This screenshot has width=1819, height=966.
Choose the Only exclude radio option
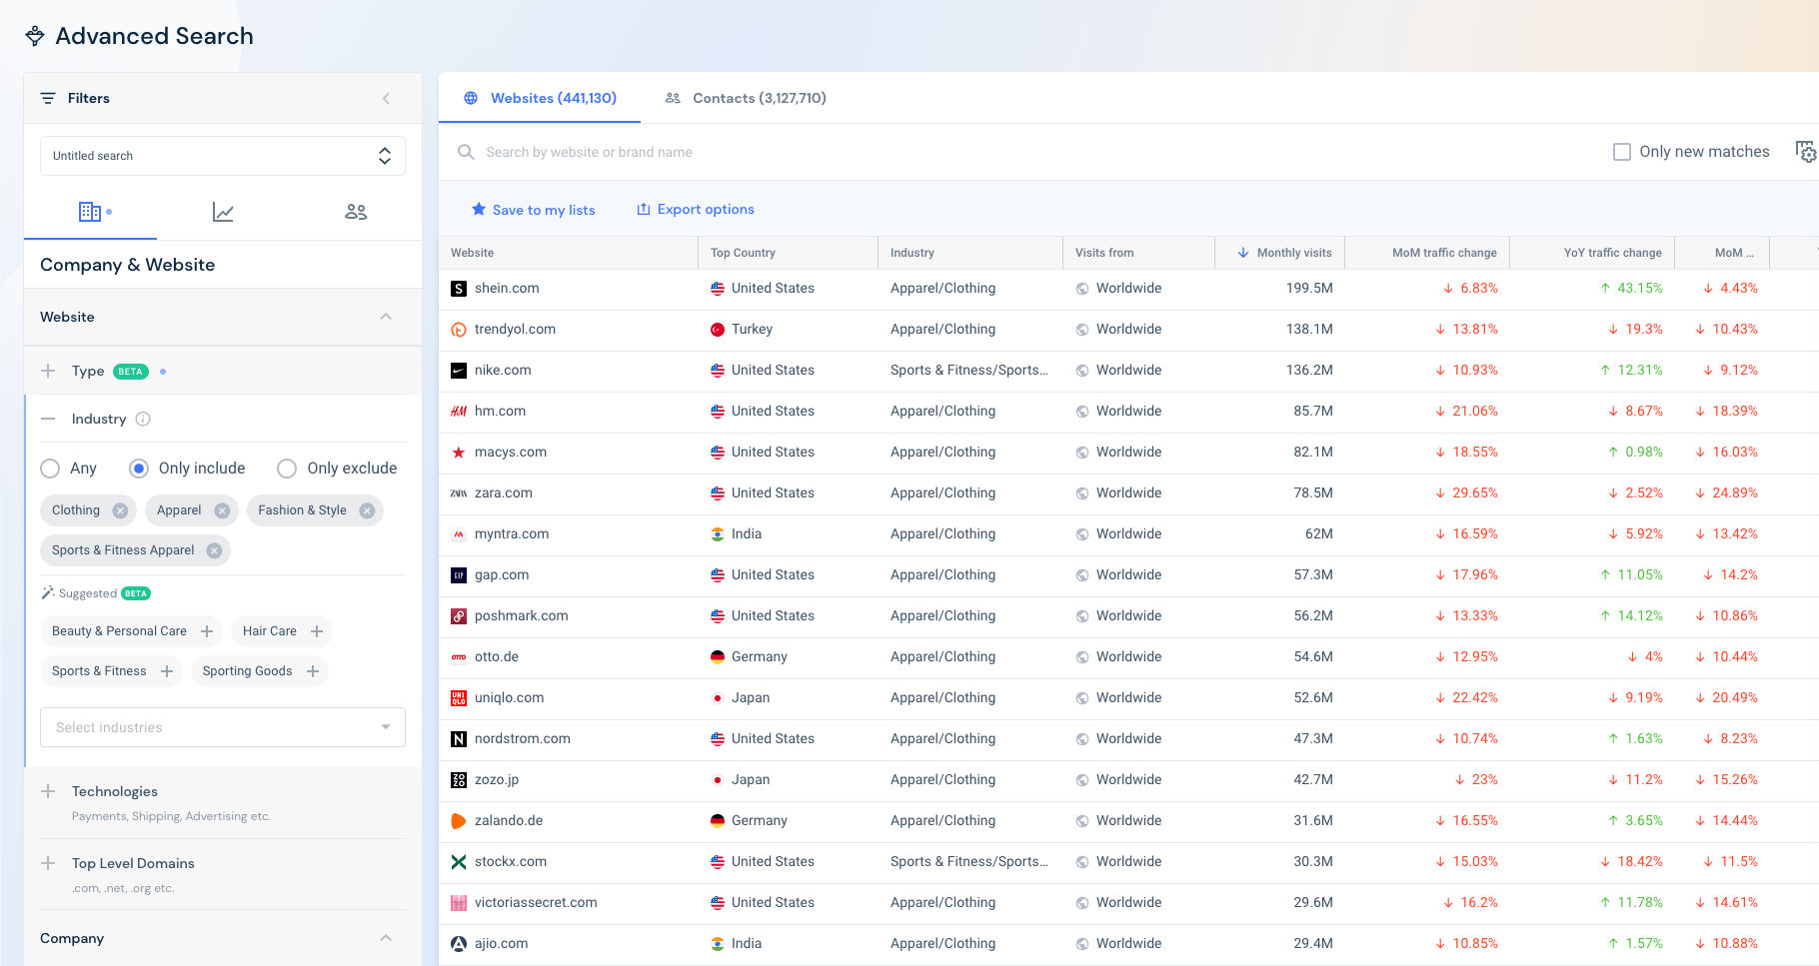(x=287, y=469)
